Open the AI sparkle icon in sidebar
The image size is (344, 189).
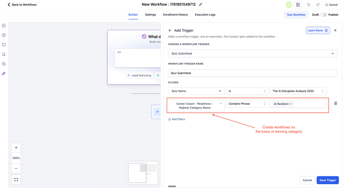point(4,74)
